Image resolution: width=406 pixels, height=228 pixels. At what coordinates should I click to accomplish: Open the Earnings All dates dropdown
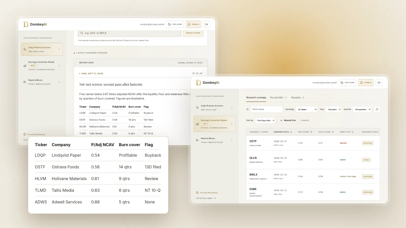pyautogui.click(x=307, y=109)
